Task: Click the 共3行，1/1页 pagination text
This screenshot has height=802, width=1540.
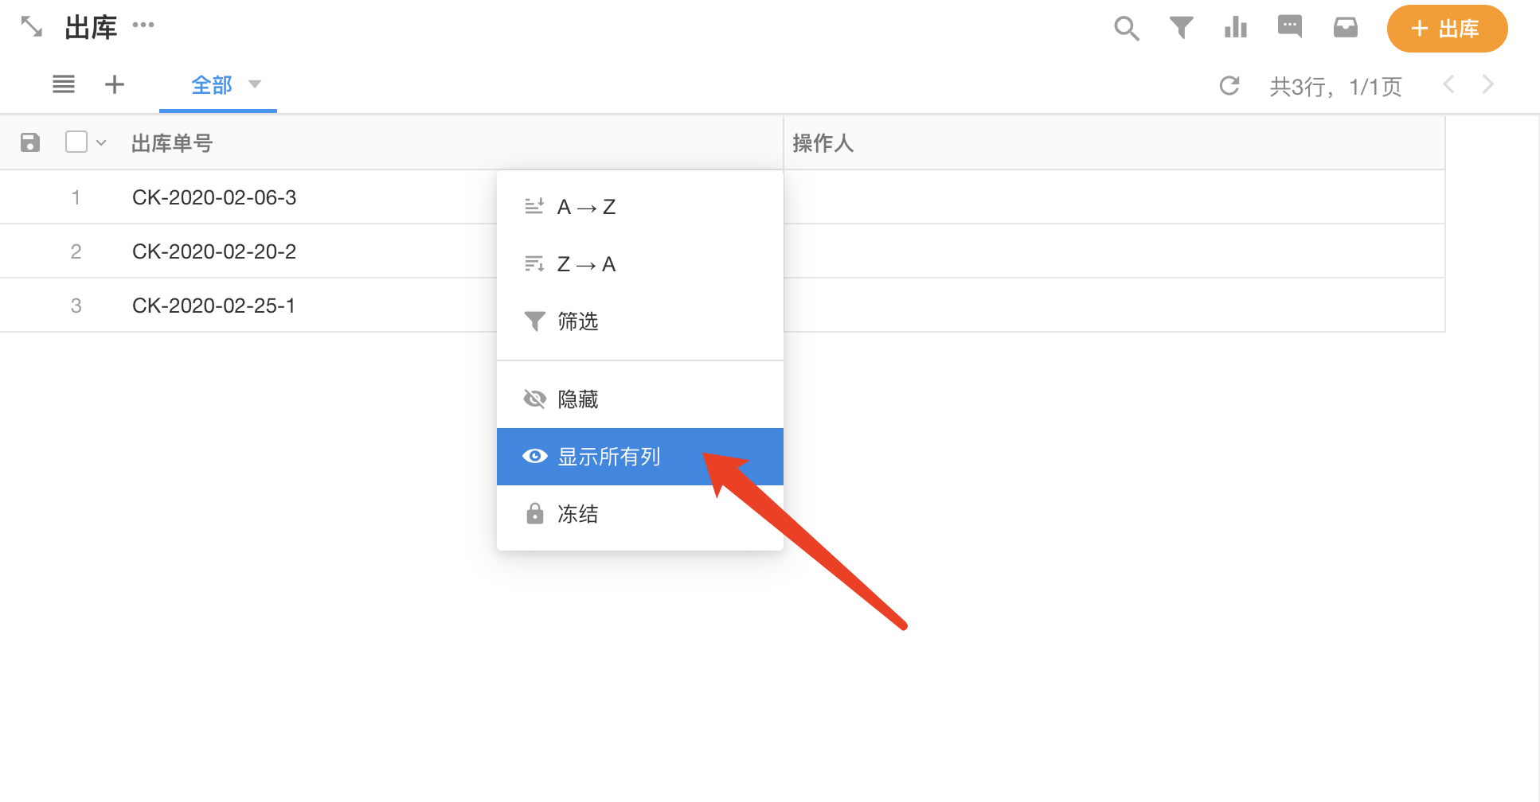Action: pos(1335,86)
